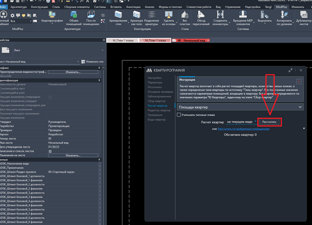This screenshot has width=312, height=225.
Task: Click Рассчитать по выбранным помещениям link
Action: click(x=243, y=129)
